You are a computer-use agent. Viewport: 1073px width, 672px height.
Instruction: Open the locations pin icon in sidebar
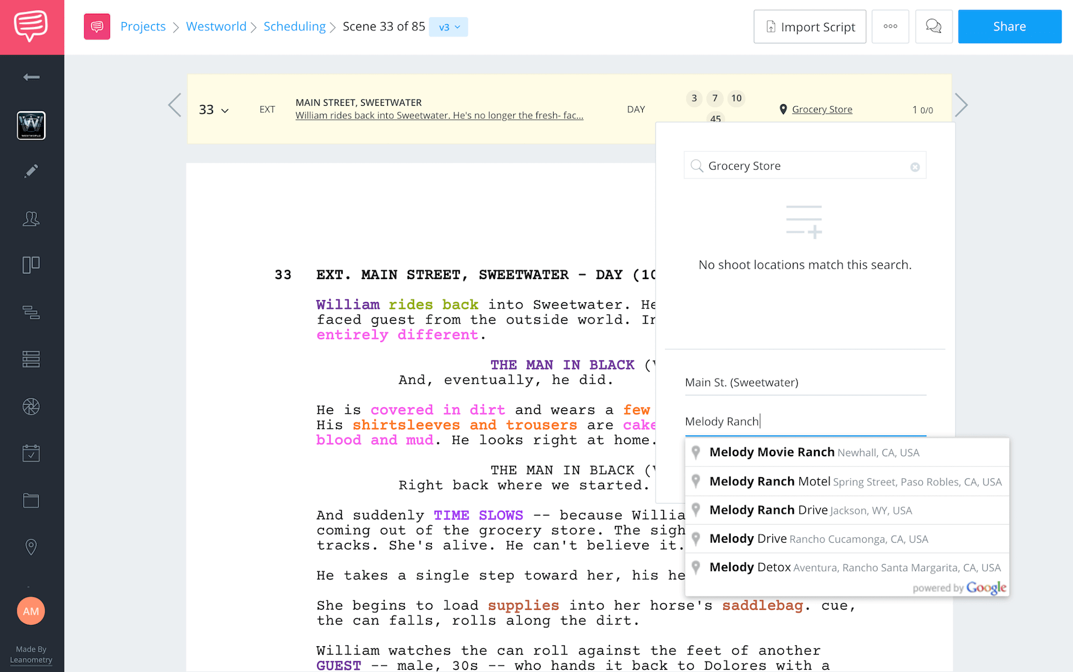[31, 547]
